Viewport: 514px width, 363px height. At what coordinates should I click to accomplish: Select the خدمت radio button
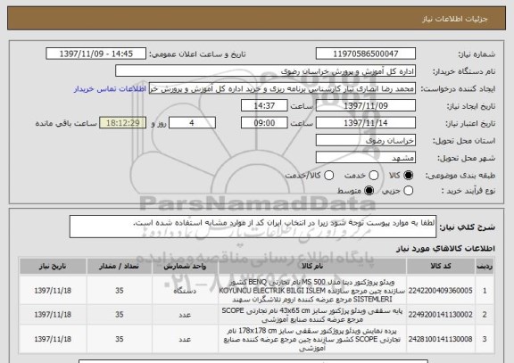tap(374, 176)
